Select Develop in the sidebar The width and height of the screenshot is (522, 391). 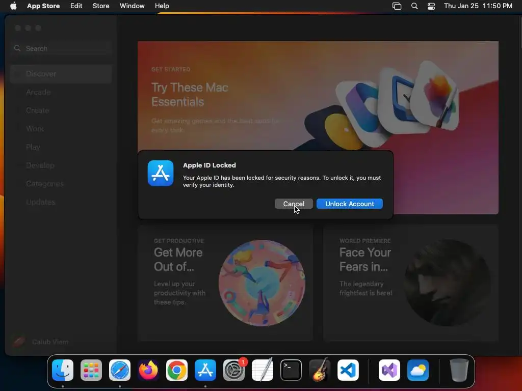pyautogui.click(x=61, y=165)
